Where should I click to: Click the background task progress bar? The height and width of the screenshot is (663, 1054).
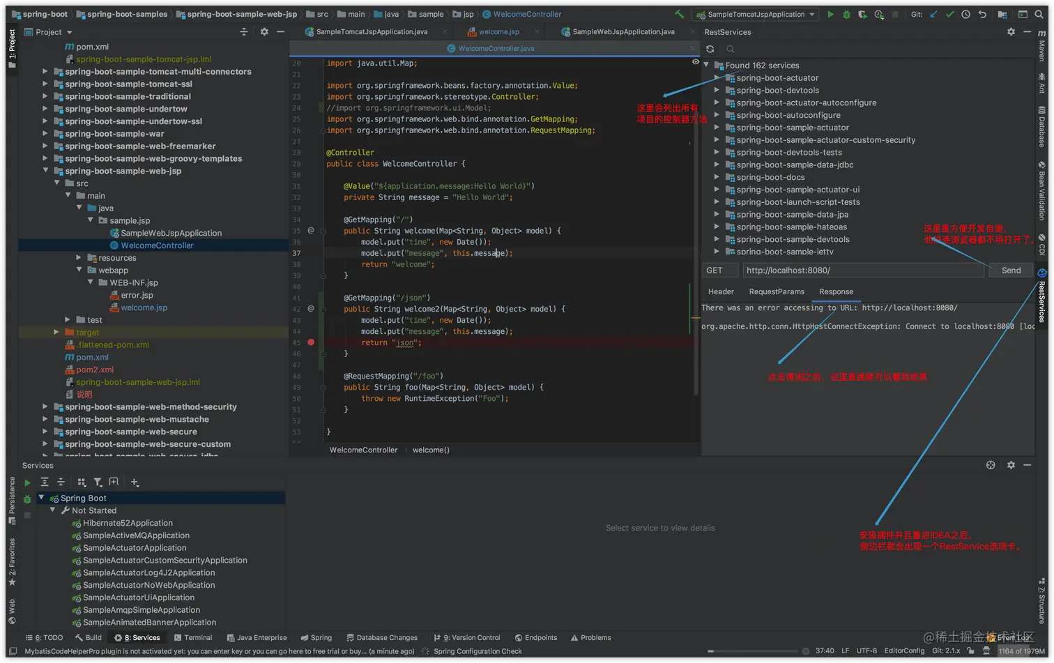752,651
